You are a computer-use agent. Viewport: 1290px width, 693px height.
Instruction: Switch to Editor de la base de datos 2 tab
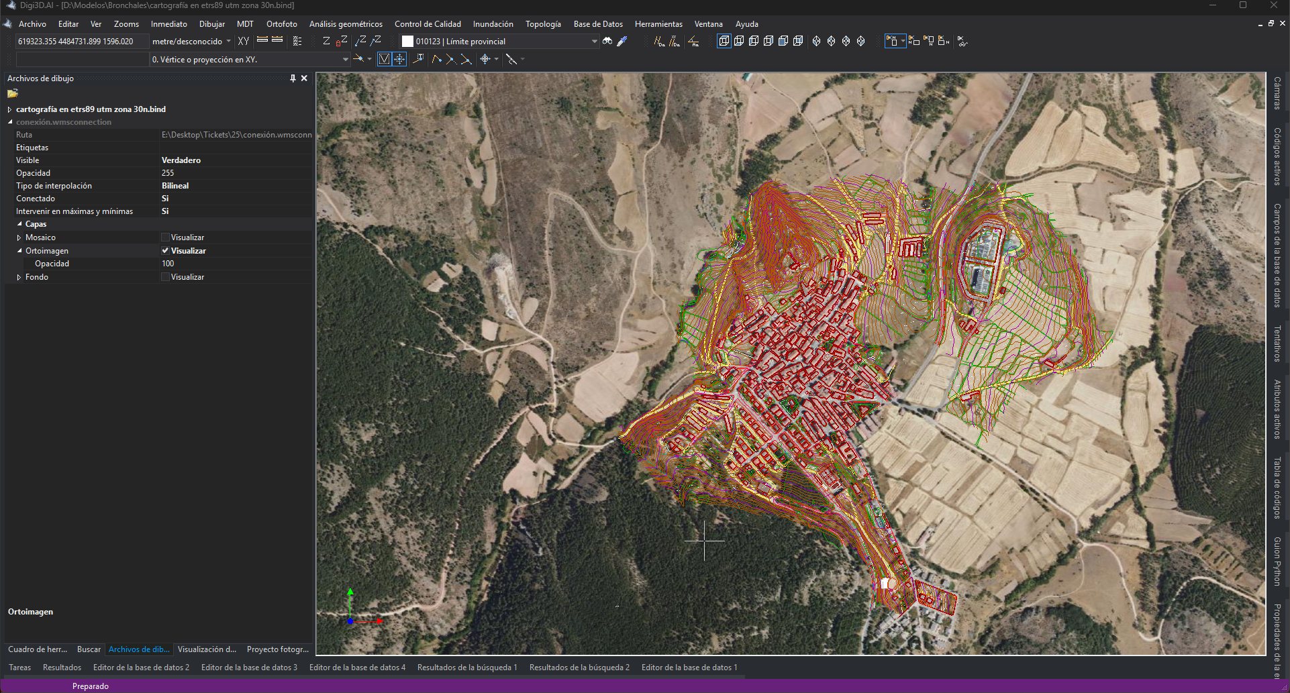click(141, 668)
